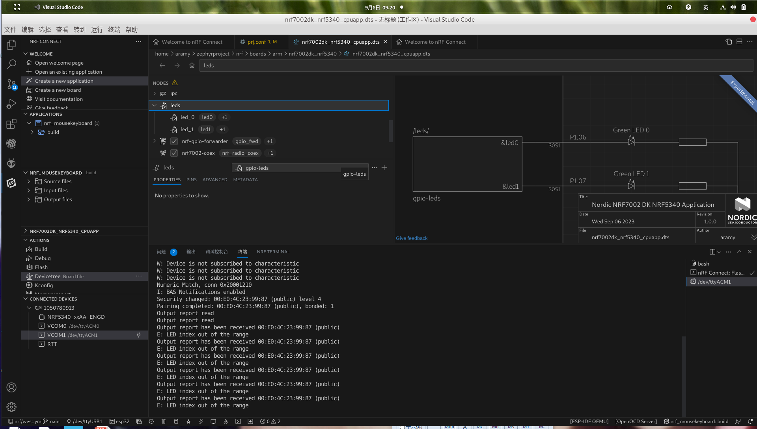The image size is (757, 429).
Task: Expand the build folder under nrf_mousekeyboard
Action: pos(32,132)
